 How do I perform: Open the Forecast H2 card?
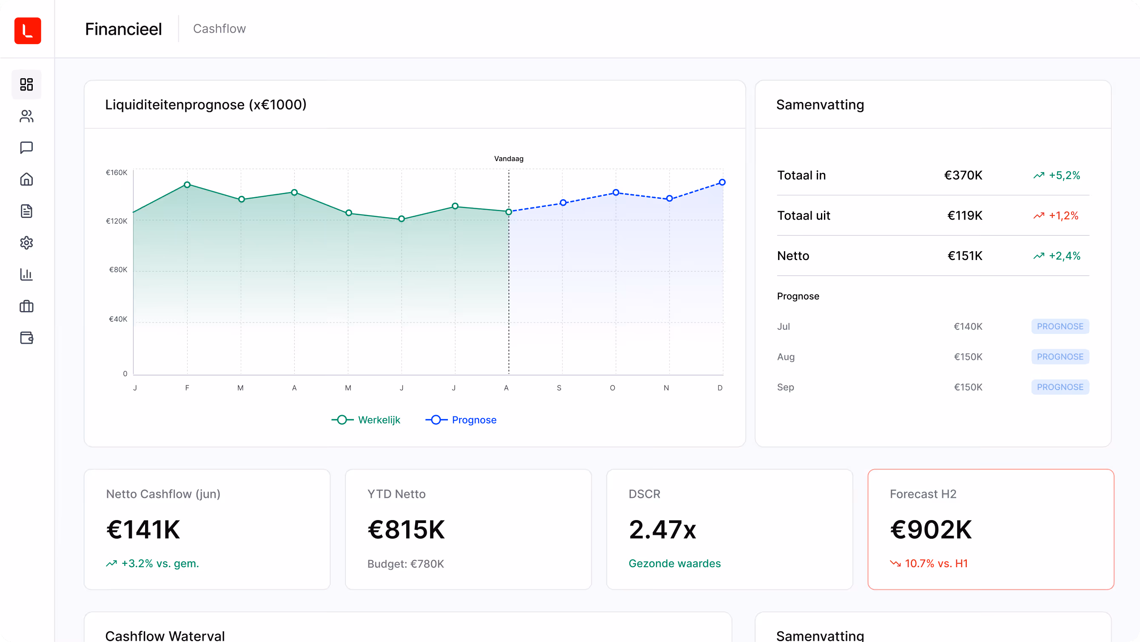point(991,530)
